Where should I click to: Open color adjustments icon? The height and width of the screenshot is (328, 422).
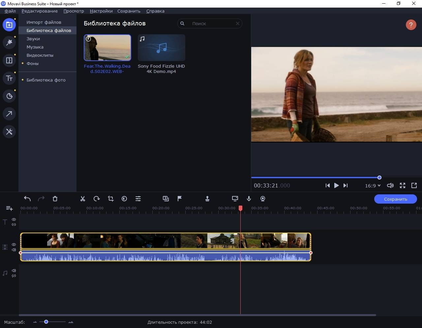pos(124,199)
